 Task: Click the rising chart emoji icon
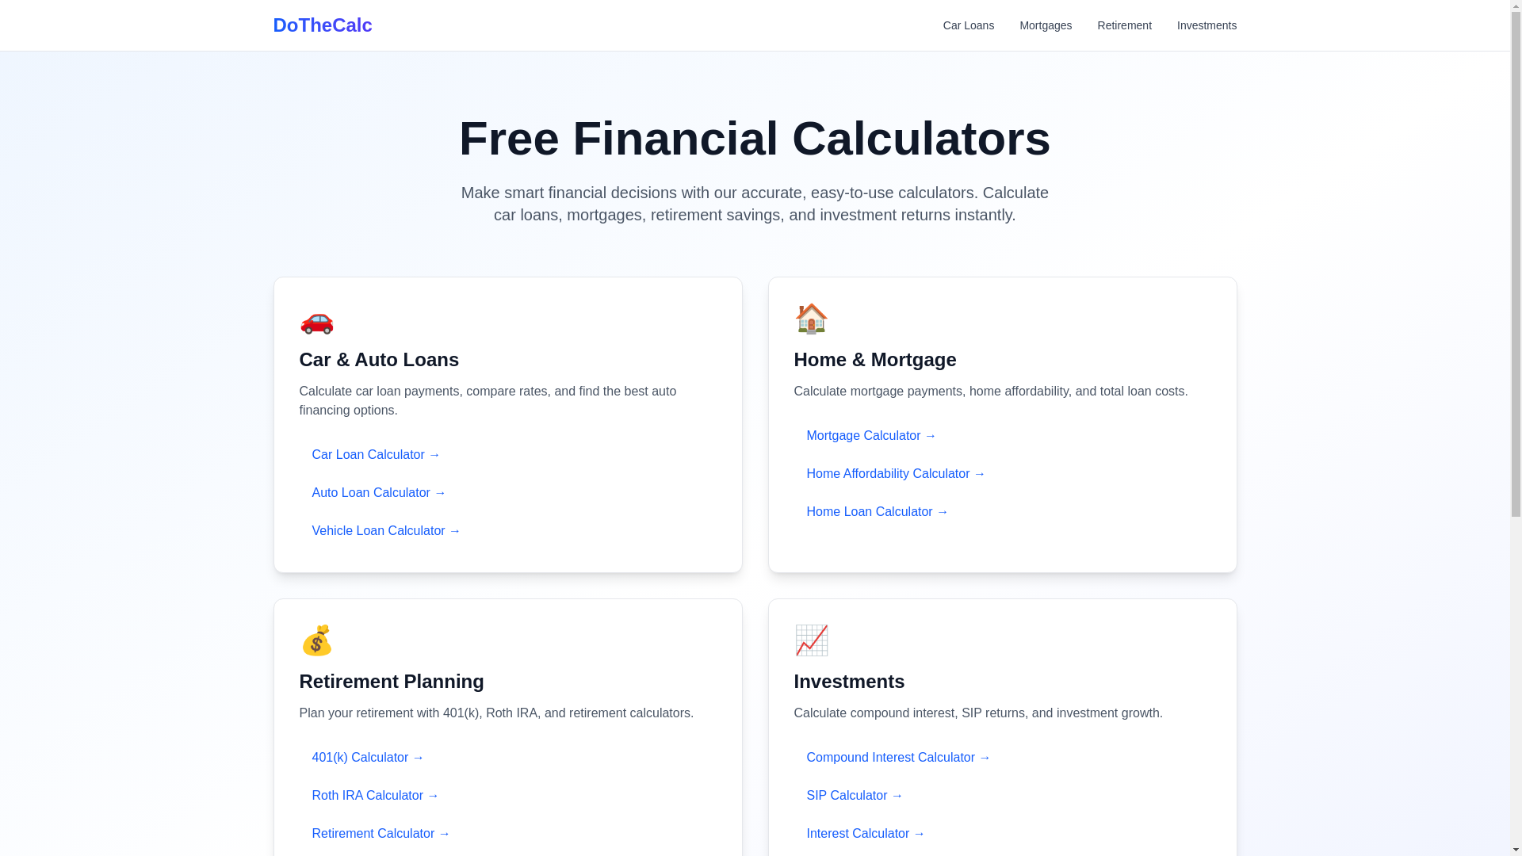[811, 640]
